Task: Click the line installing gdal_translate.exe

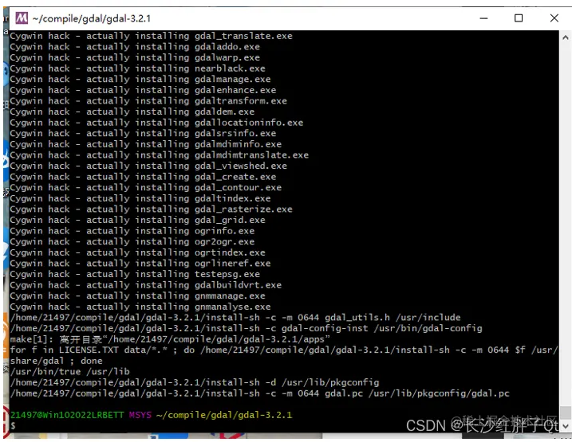Action: (151, 36)
